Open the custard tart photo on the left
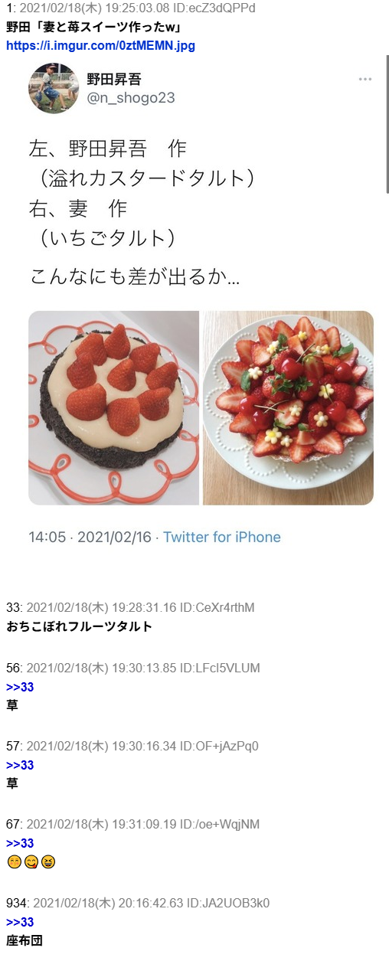The width and height of the screenshot is (389, 961). point(113,407)
